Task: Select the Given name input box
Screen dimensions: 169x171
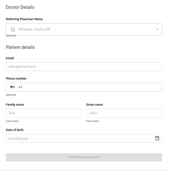Action: click(x=124, y=113)
